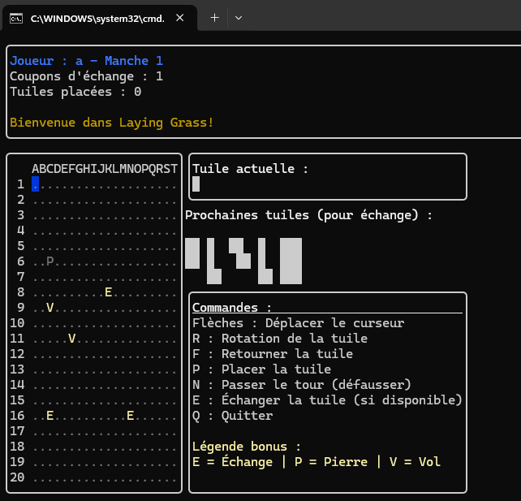Click the blue cursor cell at A1
Viewport: 521px width, 501px height.
click(x=35, y=184)
